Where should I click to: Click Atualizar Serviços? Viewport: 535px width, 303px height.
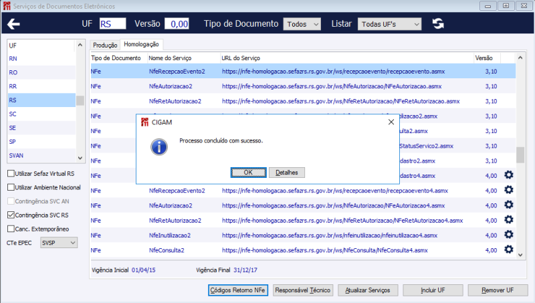click(368, 290)
